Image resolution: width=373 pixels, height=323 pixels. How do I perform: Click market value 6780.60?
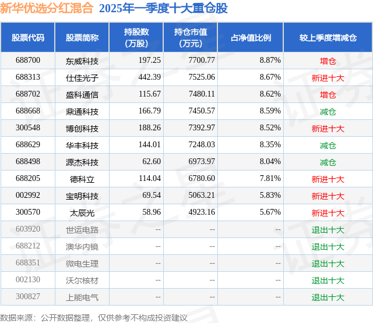coord(202,178)
